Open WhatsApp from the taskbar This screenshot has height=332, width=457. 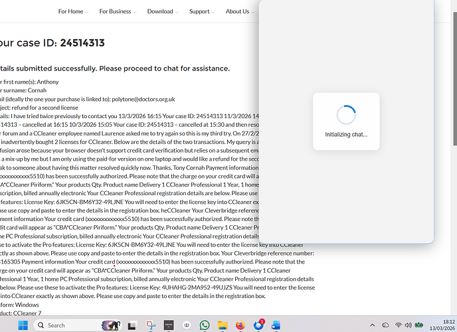pyautogui.click(x=205, y=325)
